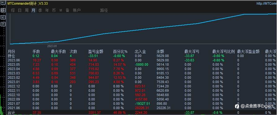
Task: Click the MTCommander统计 V3.33 title
Action: coord(28,3)
